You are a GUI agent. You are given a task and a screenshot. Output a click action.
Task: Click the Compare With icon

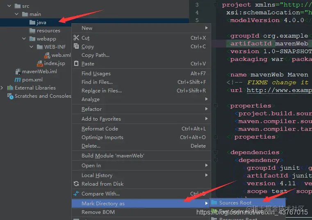point(76,193)
